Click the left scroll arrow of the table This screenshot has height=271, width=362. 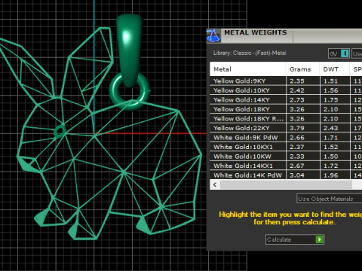click(x=215, y=185)
